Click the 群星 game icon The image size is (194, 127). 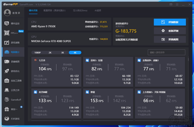tap(87, 92)
